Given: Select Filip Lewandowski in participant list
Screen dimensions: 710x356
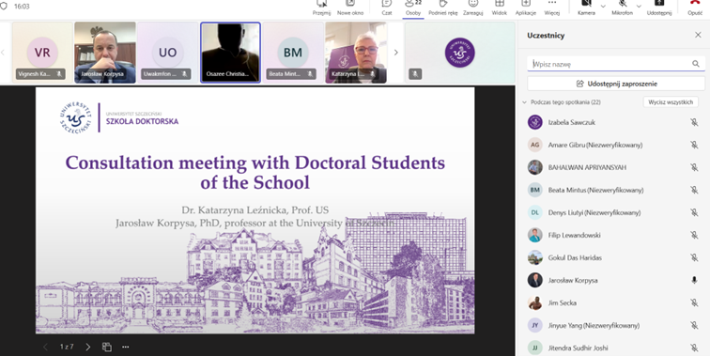Looking at the screenshot, I should point(574,235).
